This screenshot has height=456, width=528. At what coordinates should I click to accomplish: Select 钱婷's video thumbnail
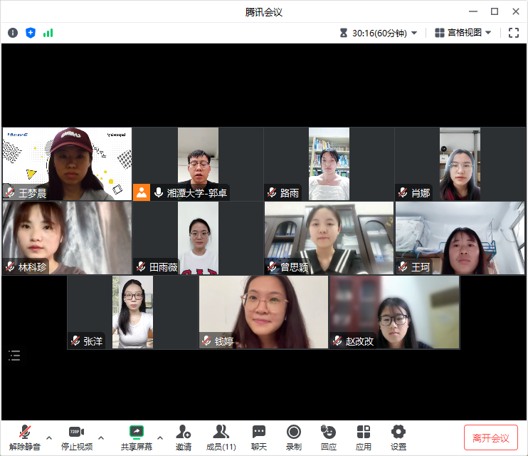(x=264, y=312)
